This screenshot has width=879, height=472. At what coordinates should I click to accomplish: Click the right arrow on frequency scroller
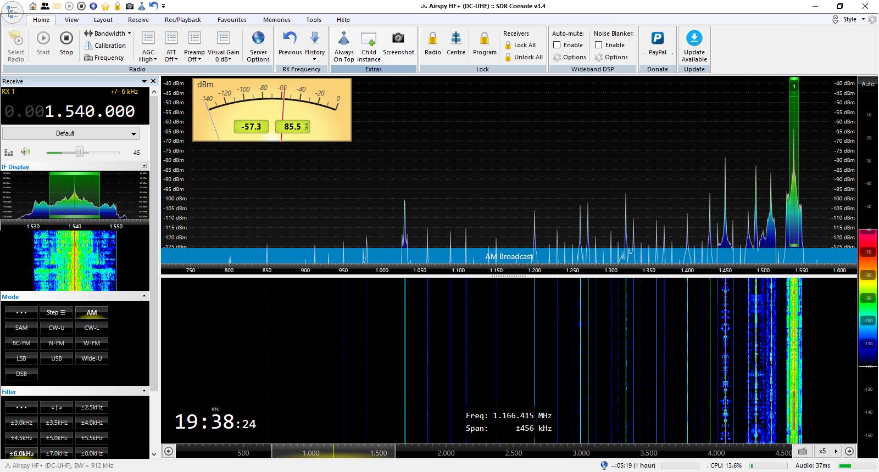(849, 451)
